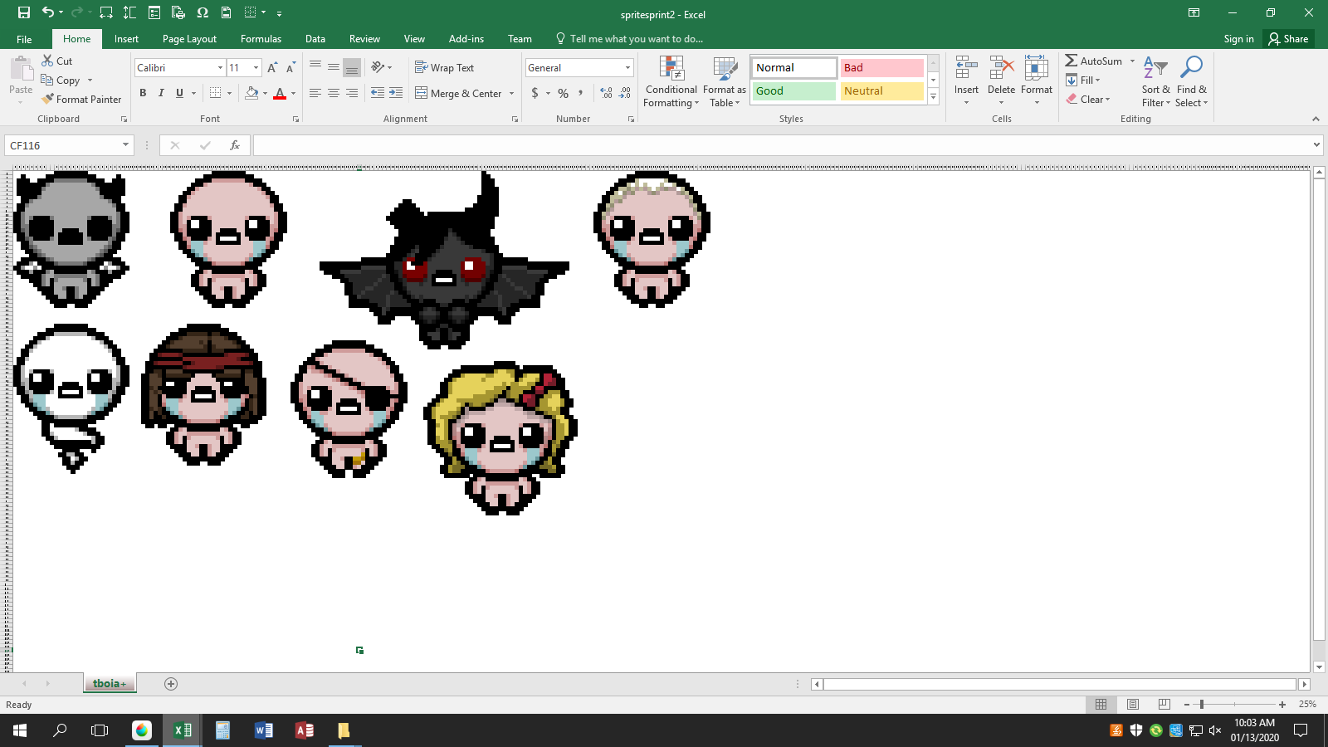Apply Fill Color bucket
The height and width of the screenshot is (747, 1328).
tap(251, 93)
